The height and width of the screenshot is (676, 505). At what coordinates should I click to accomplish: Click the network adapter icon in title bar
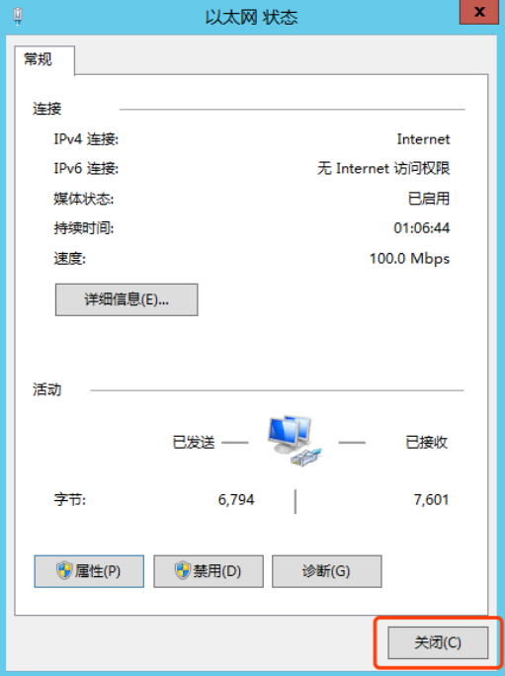pyautogui.click(x=18, y=17)
